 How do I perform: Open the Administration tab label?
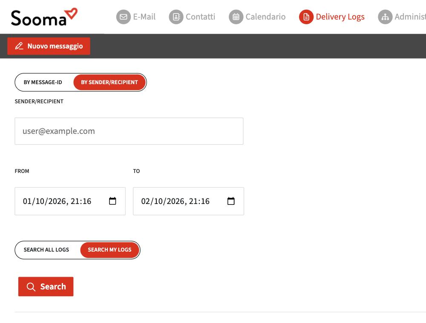click(x=410, y=17)
